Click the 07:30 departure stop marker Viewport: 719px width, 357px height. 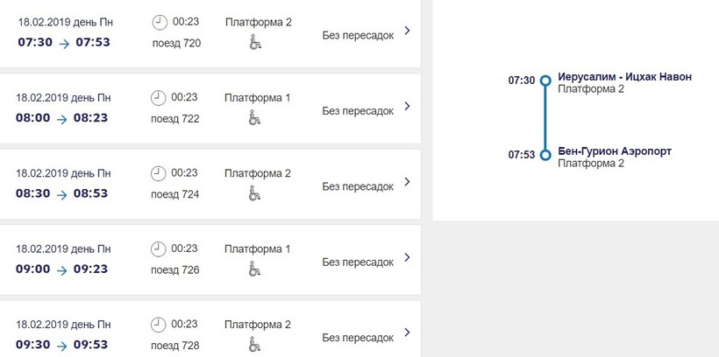pyautogui.click(x=545, y=80)
